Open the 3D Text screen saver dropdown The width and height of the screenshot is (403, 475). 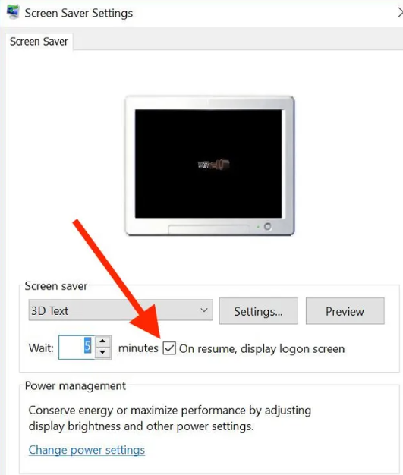(121, 310)
